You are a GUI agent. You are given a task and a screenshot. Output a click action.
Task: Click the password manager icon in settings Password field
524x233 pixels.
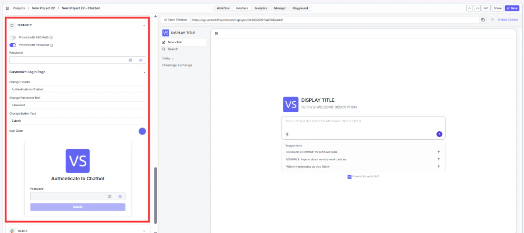[131, 60]
